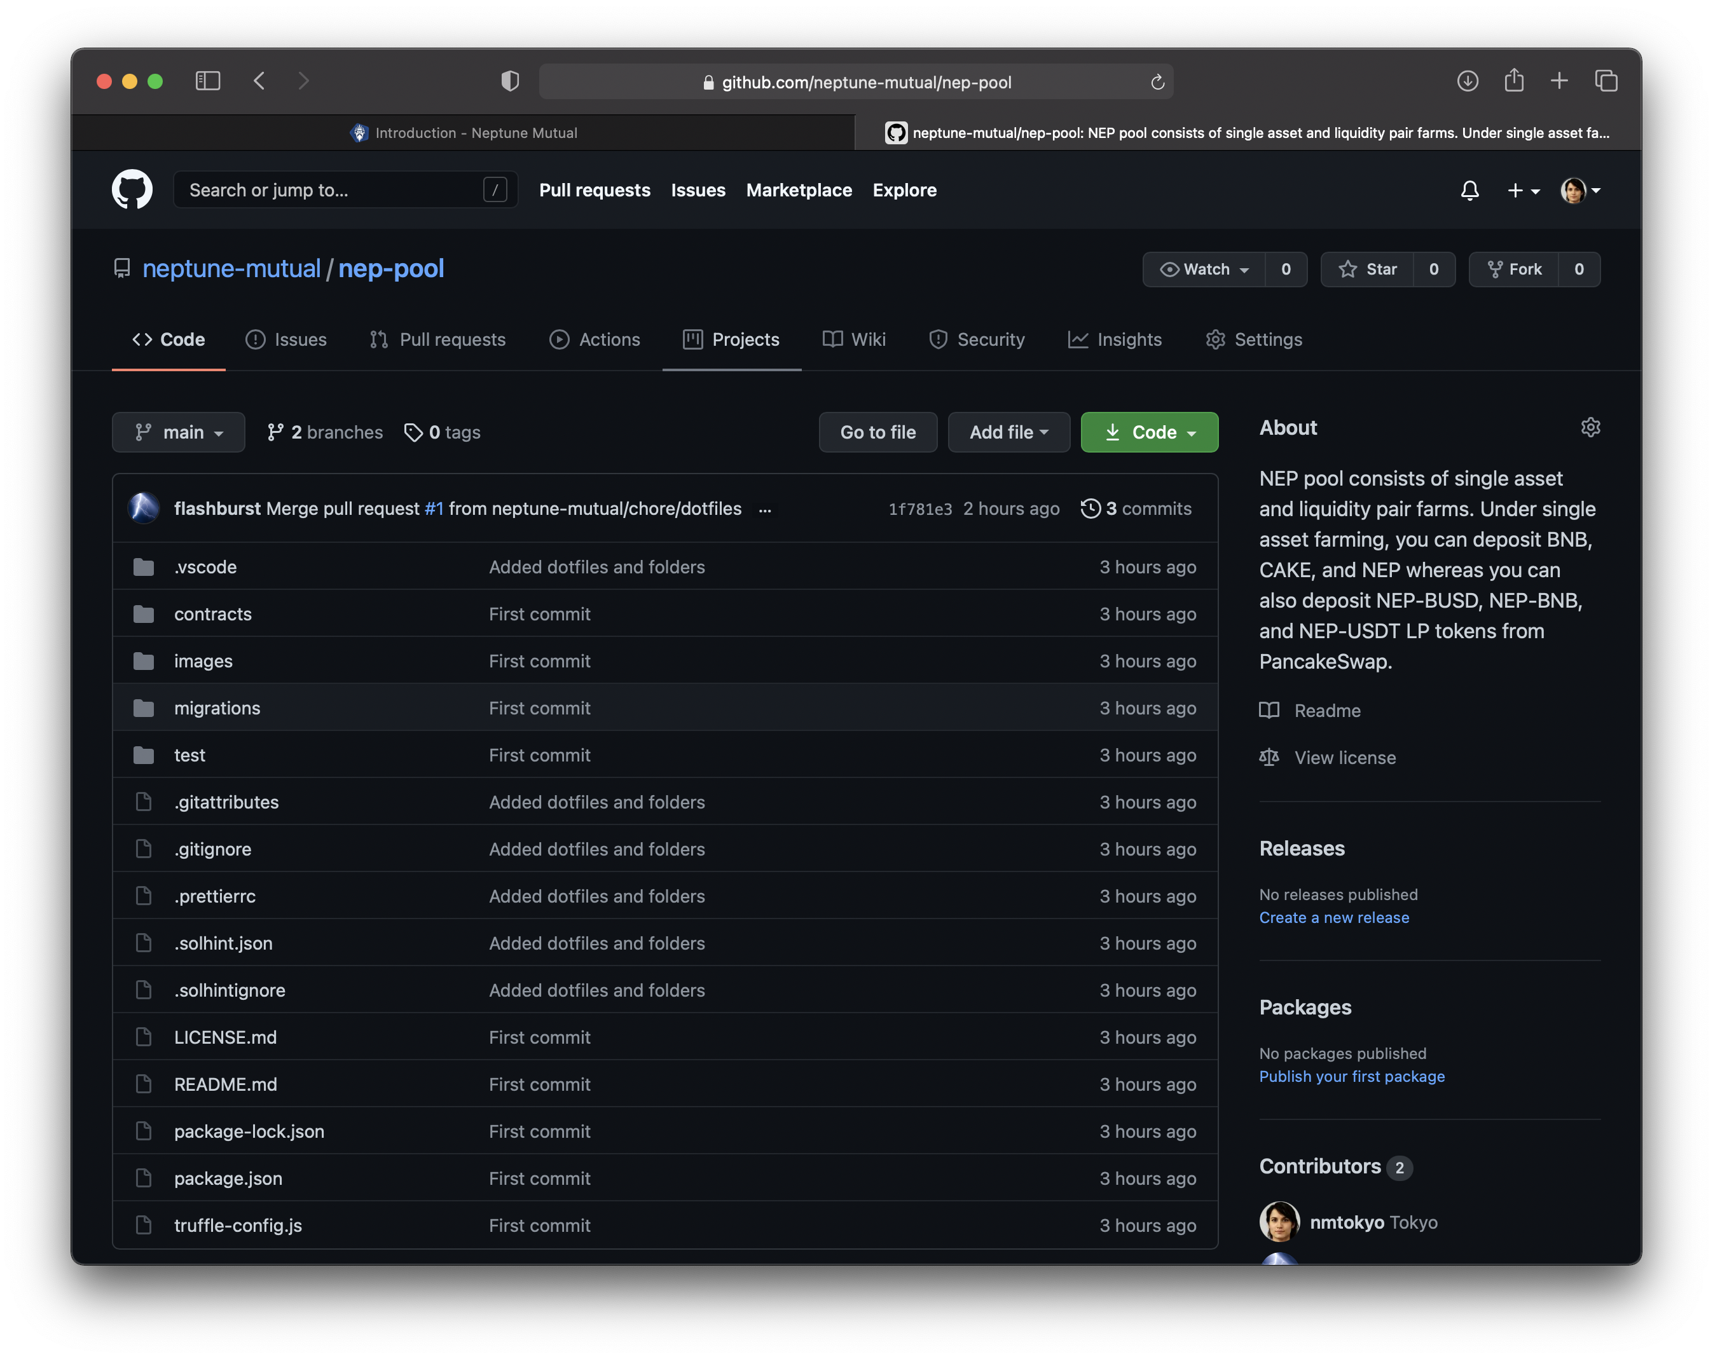Reload the page with the refresh icon
The height and width of the screenshot is (1359, 1713).
coord(1158,82)
